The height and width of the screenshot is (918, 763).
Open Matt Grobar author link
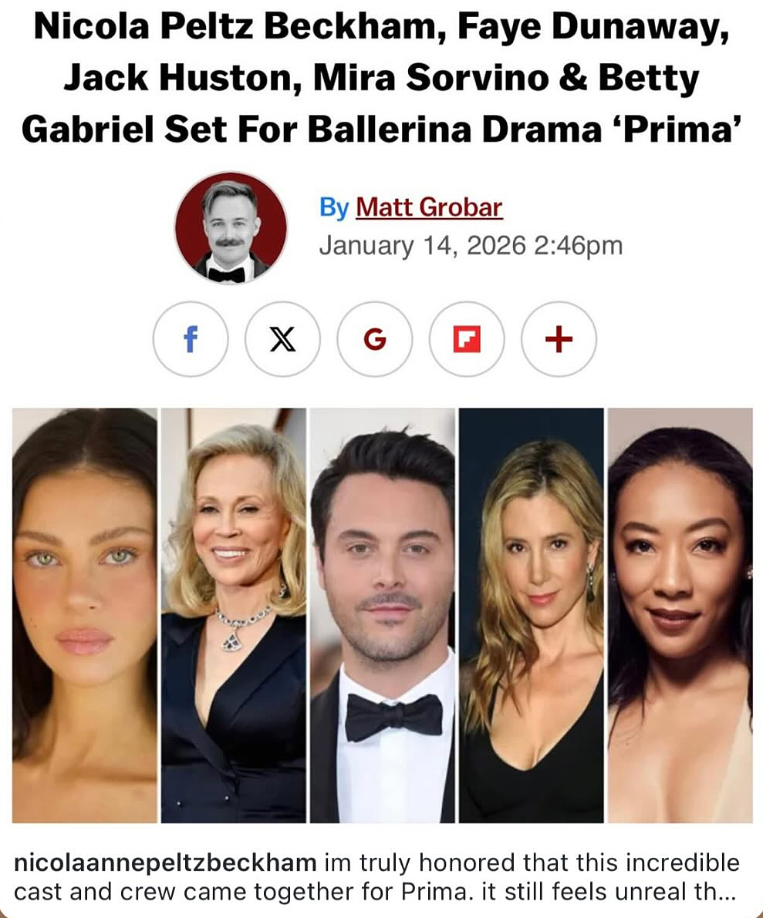tap(429, 207)
